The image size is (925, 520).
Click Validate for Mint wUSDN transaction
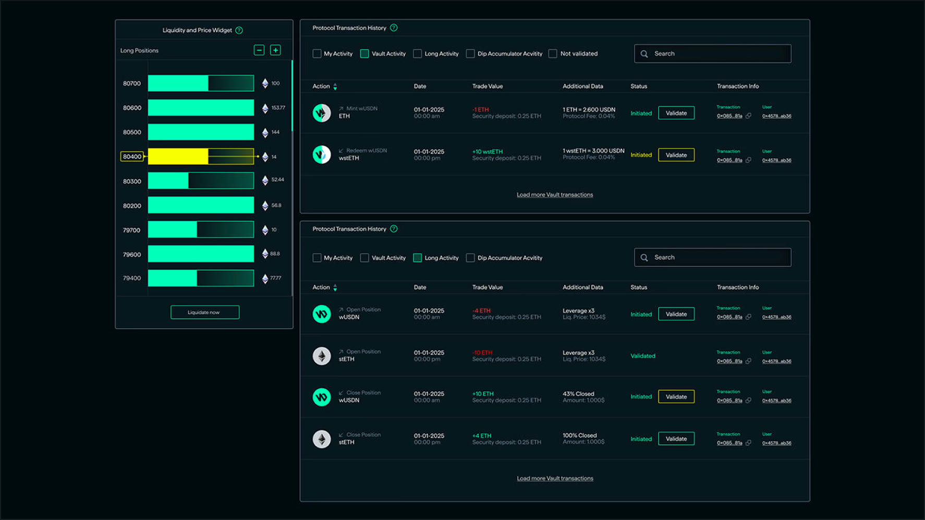point(676,113)
